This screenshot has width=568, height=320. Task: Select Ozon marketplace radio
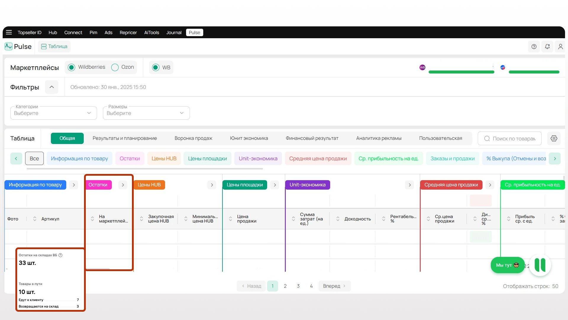(115, 67)
